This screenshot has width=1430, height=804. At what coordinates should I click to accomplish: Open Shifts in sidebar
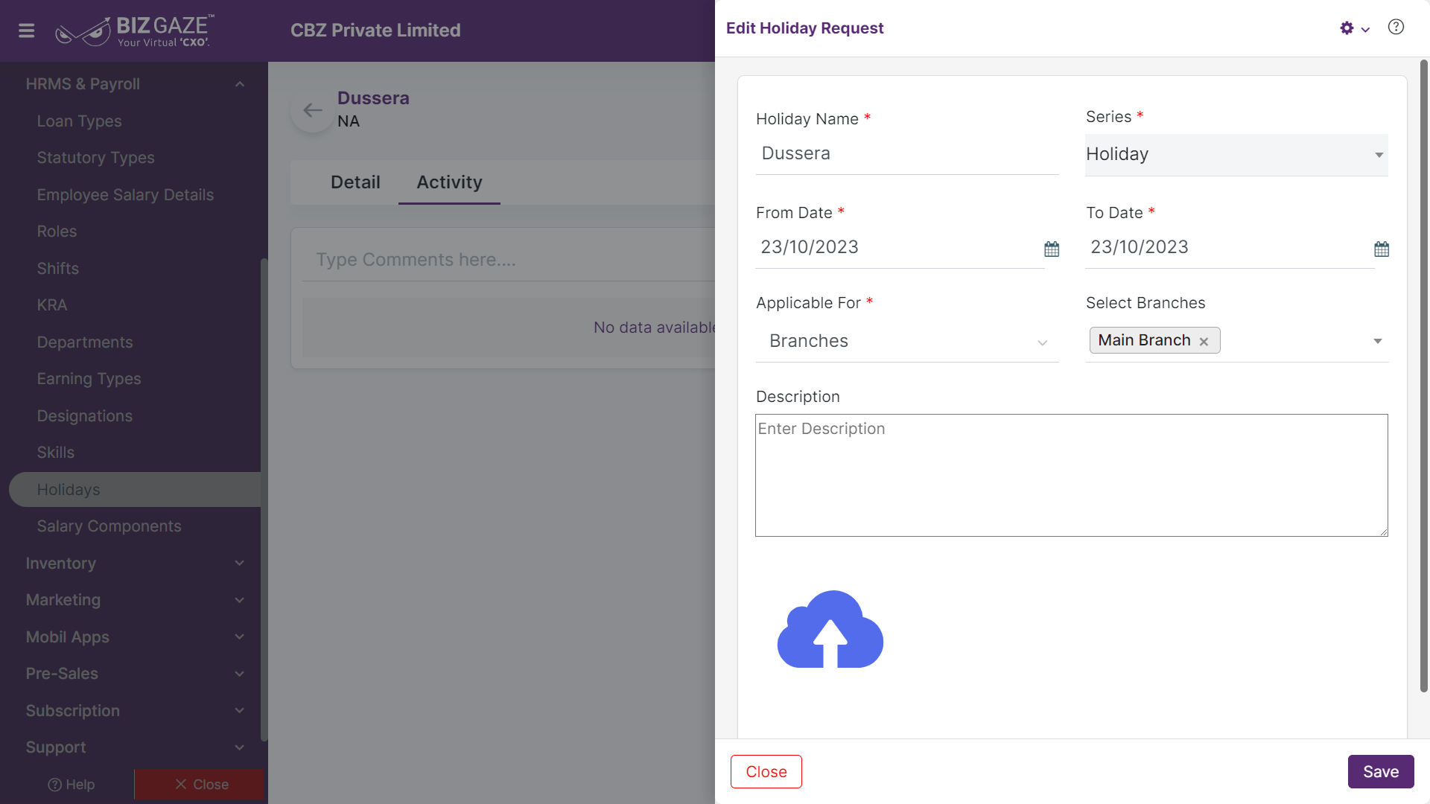(x=57, y=269)
